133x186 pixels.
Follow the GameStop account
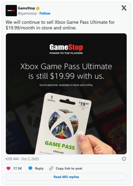45,13
